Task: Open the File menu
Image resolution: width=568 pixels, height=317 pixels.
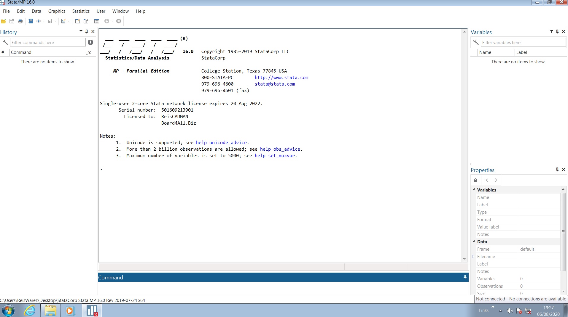Action: click(x=6, y=11)
